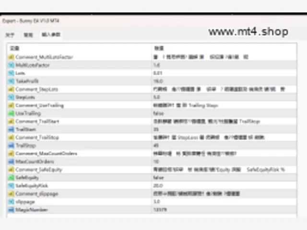Click the Comment_UseTrailing row icon

pyautogui.click(x=11, y=105)
